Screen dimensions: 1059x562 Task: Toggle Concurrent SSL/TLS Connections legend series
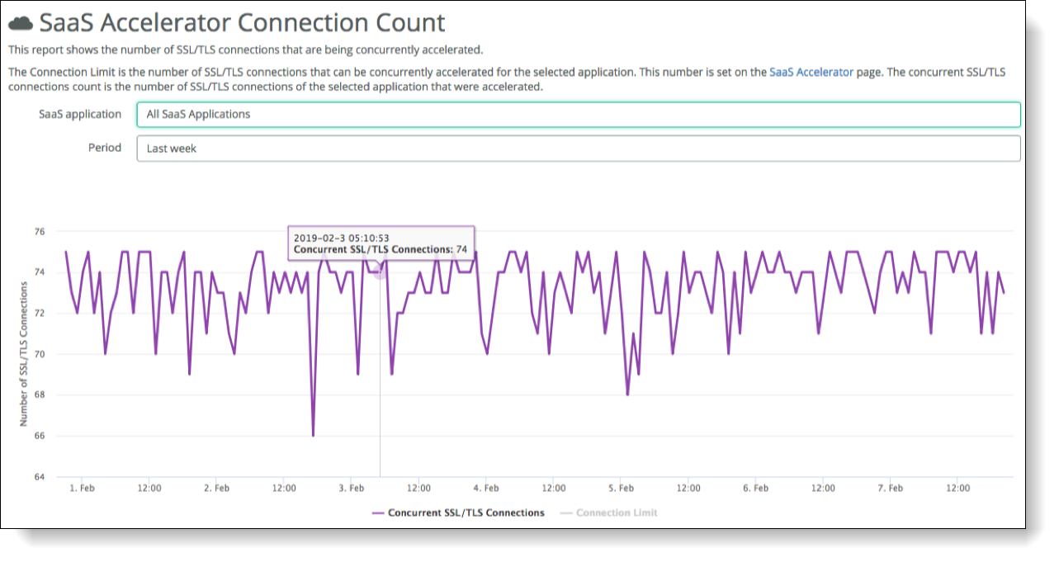tap(458, 512)
